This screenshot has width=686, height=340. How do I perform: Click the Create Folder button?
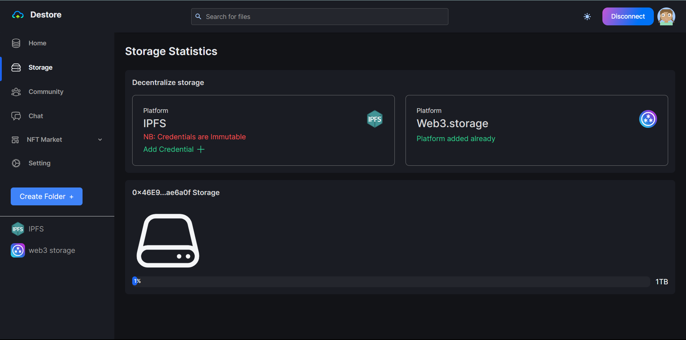click(46, 196)
